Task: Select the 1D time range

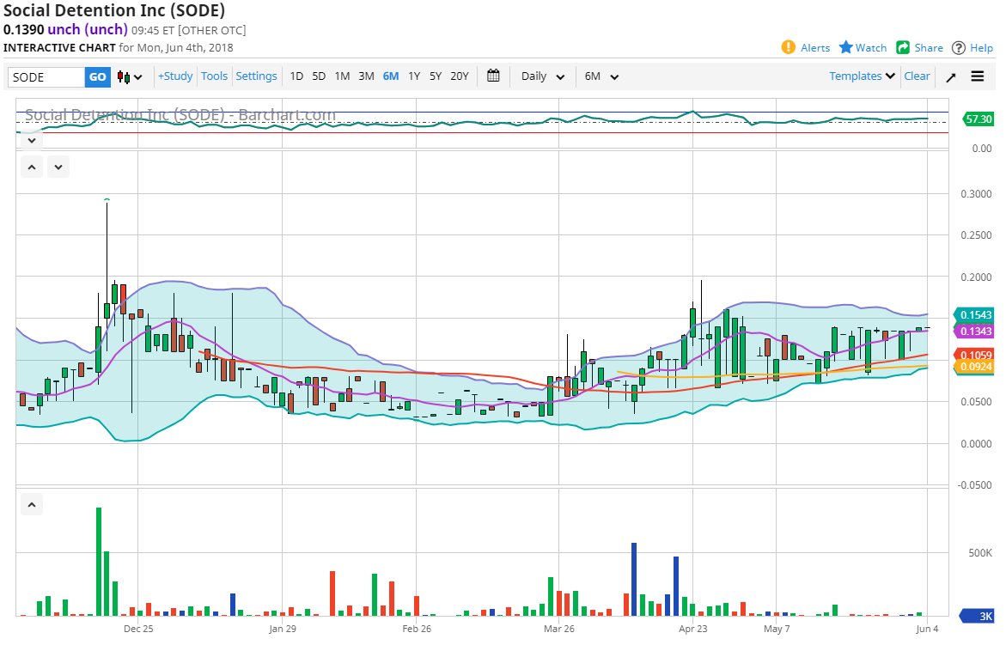Action: pyautogui.click(x=296, y=76)
